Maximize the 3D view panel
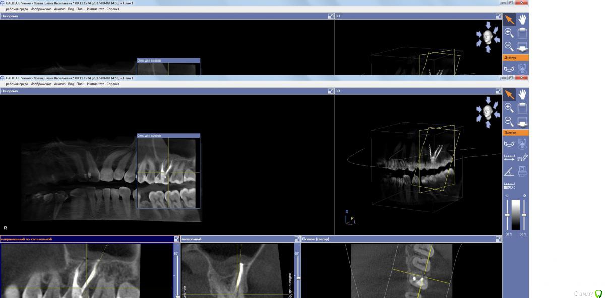 coord(498,91)
